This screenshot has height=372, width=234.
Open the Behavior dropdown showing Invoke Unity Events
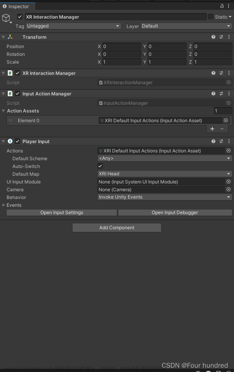(x=164, y=197)
